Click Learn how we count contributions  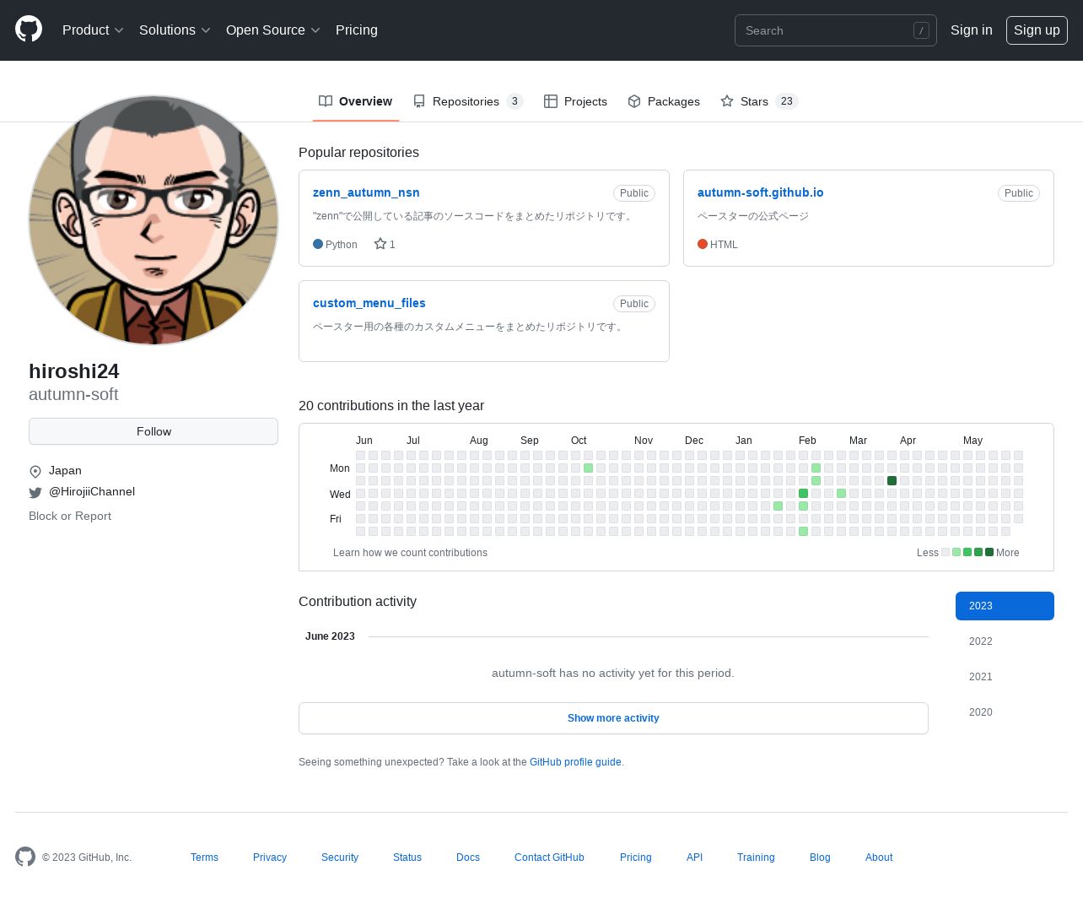click(x=410, y=553)
